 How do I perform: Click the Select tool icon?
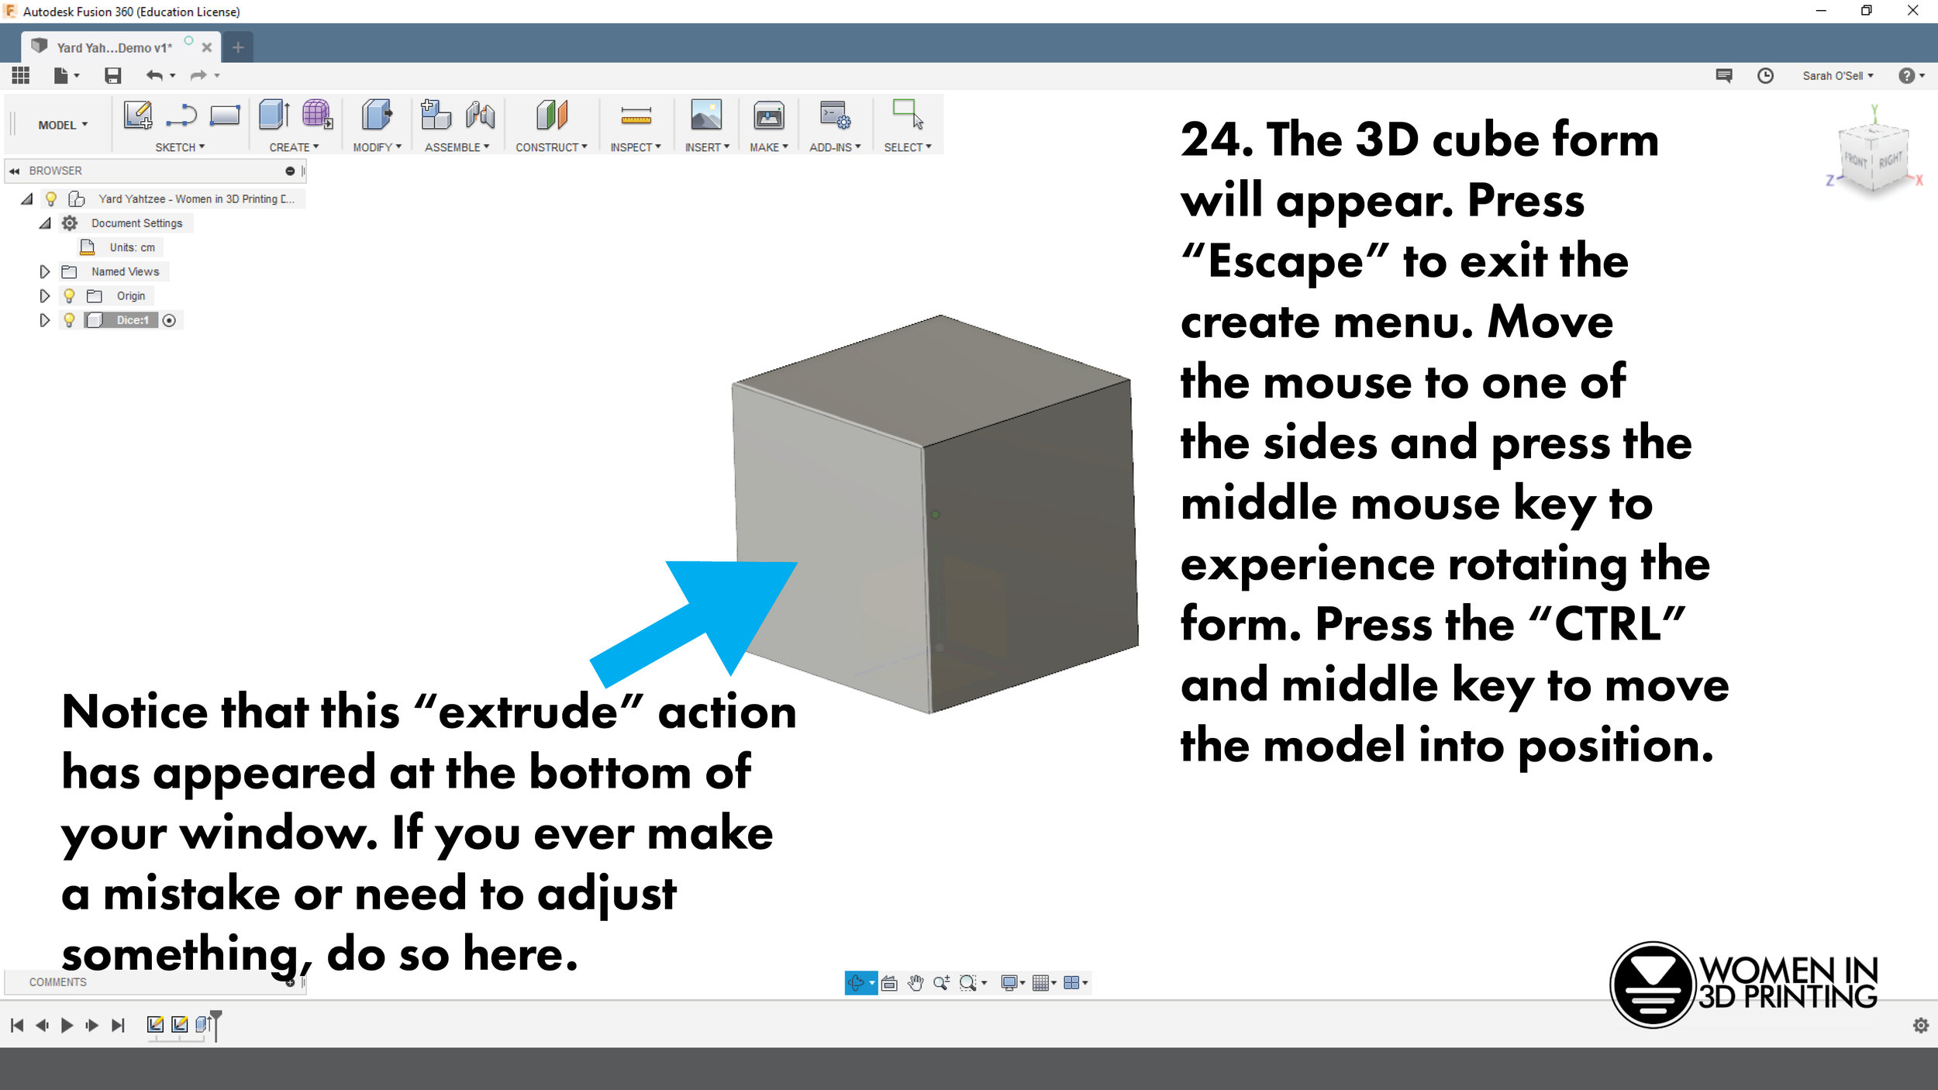pyautogui.click(x=908, y=114)
